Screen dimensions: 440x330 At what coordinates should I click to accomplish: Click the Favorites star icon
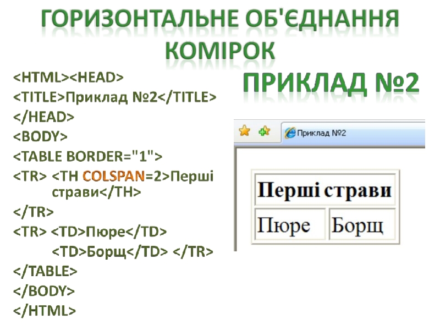(x=244, y=131)
